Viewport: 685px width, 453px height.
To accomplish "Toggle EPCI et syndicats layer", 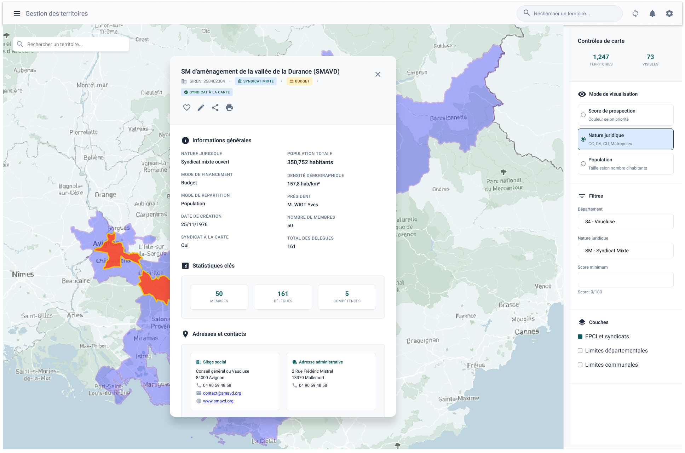I will [x=580, y=337].
